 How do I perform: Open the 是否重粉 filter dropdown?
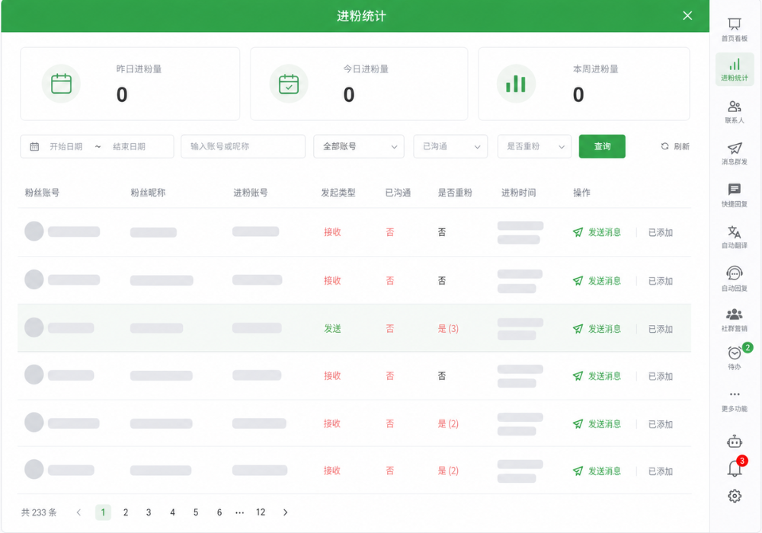click(535, 147)
